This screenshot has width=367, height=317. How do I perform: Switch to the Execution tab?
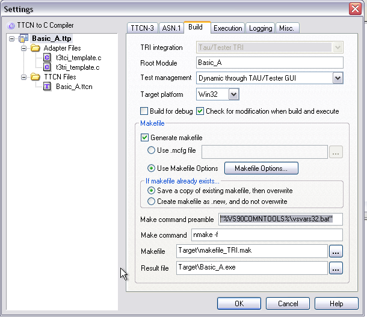(x=227, y=28)
